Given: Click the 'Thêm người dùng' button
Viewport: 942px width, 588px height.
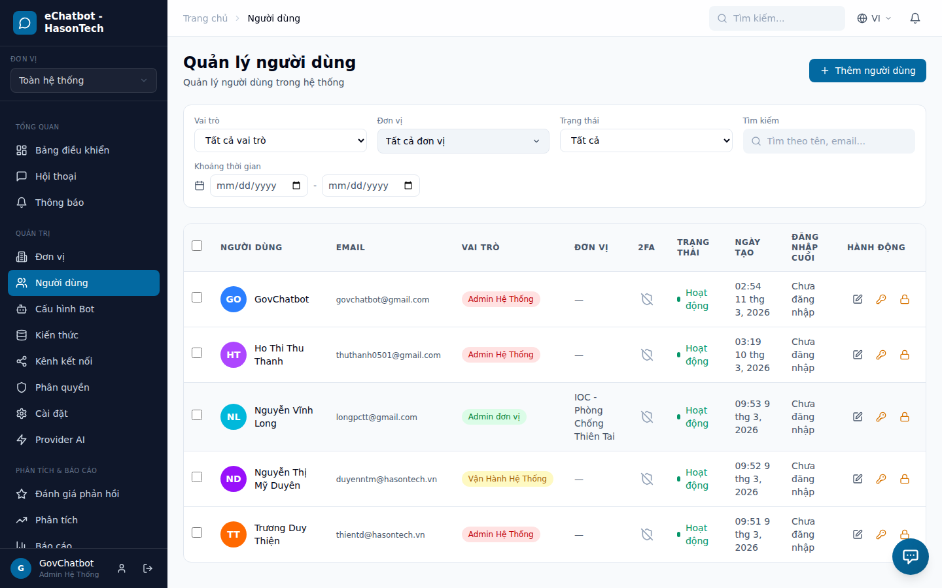Looking at the screenshot, I should (x=867, y=71).
